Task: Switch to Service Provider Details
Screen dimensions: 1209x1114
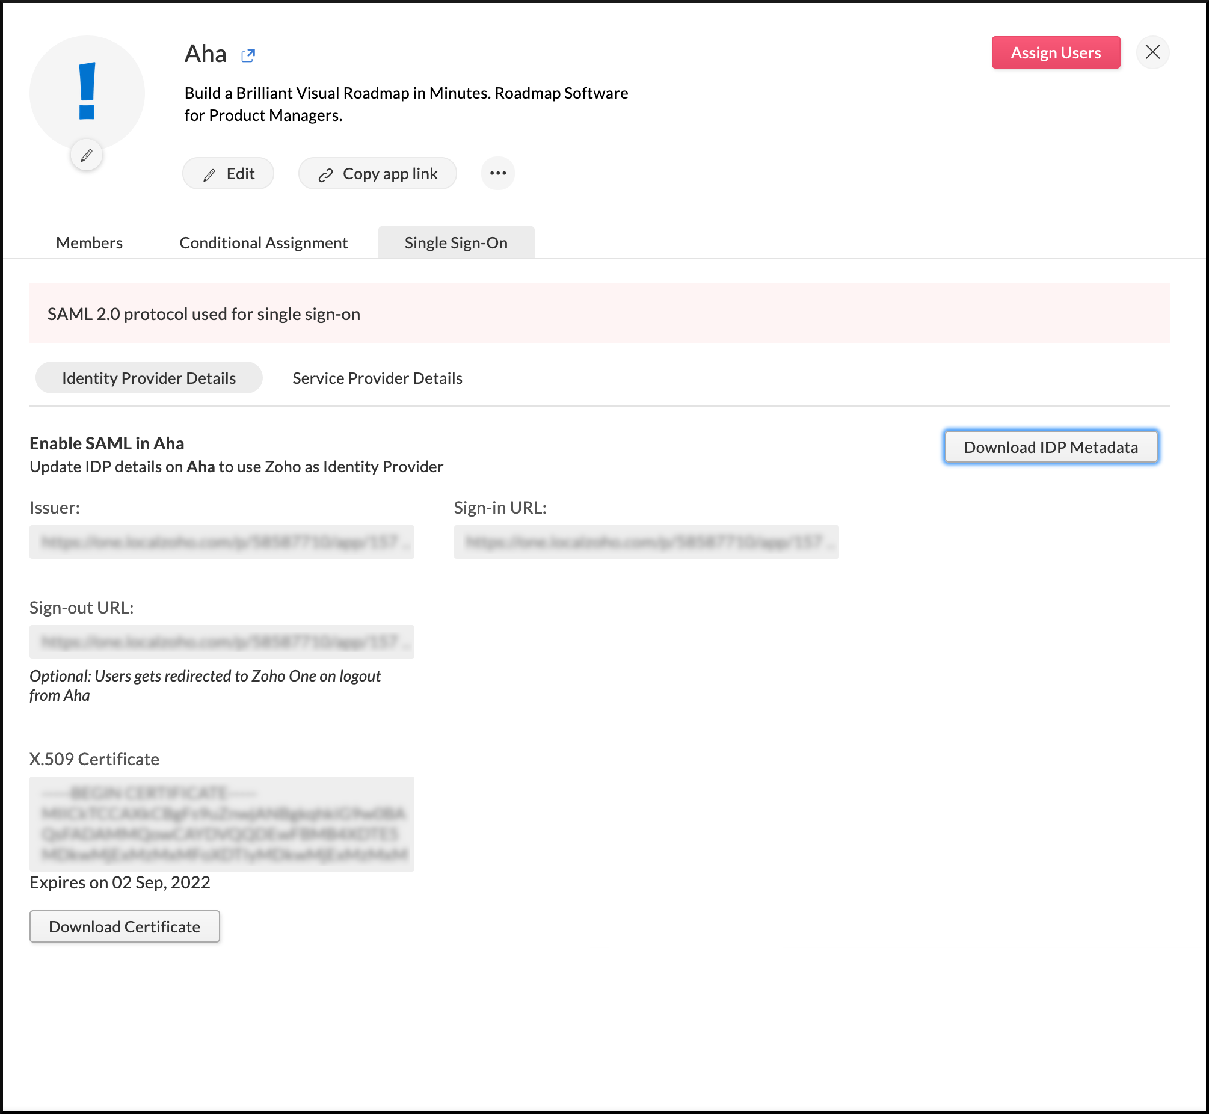Action: 377,378
